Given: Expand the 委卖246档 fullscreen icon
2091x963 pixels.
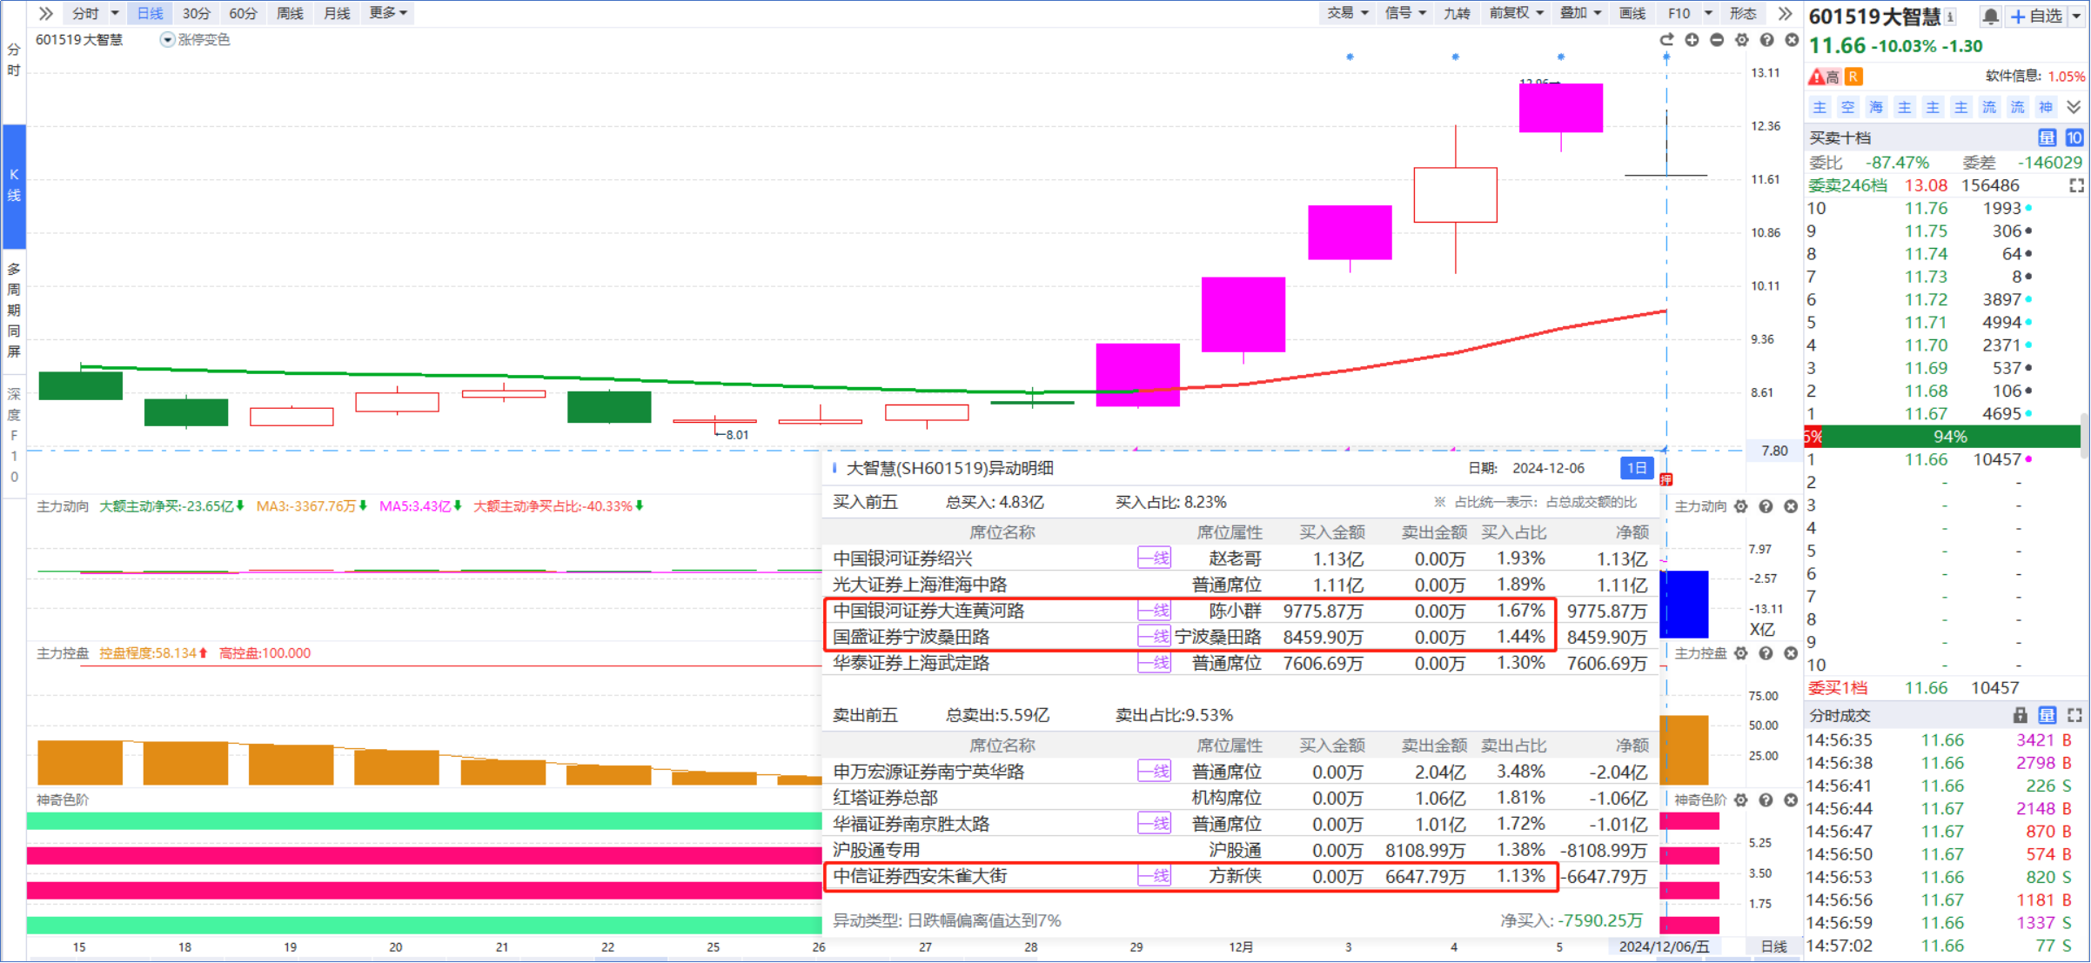Looking at the screenshot, I should pyautogui.click(x=2076, y=185).
